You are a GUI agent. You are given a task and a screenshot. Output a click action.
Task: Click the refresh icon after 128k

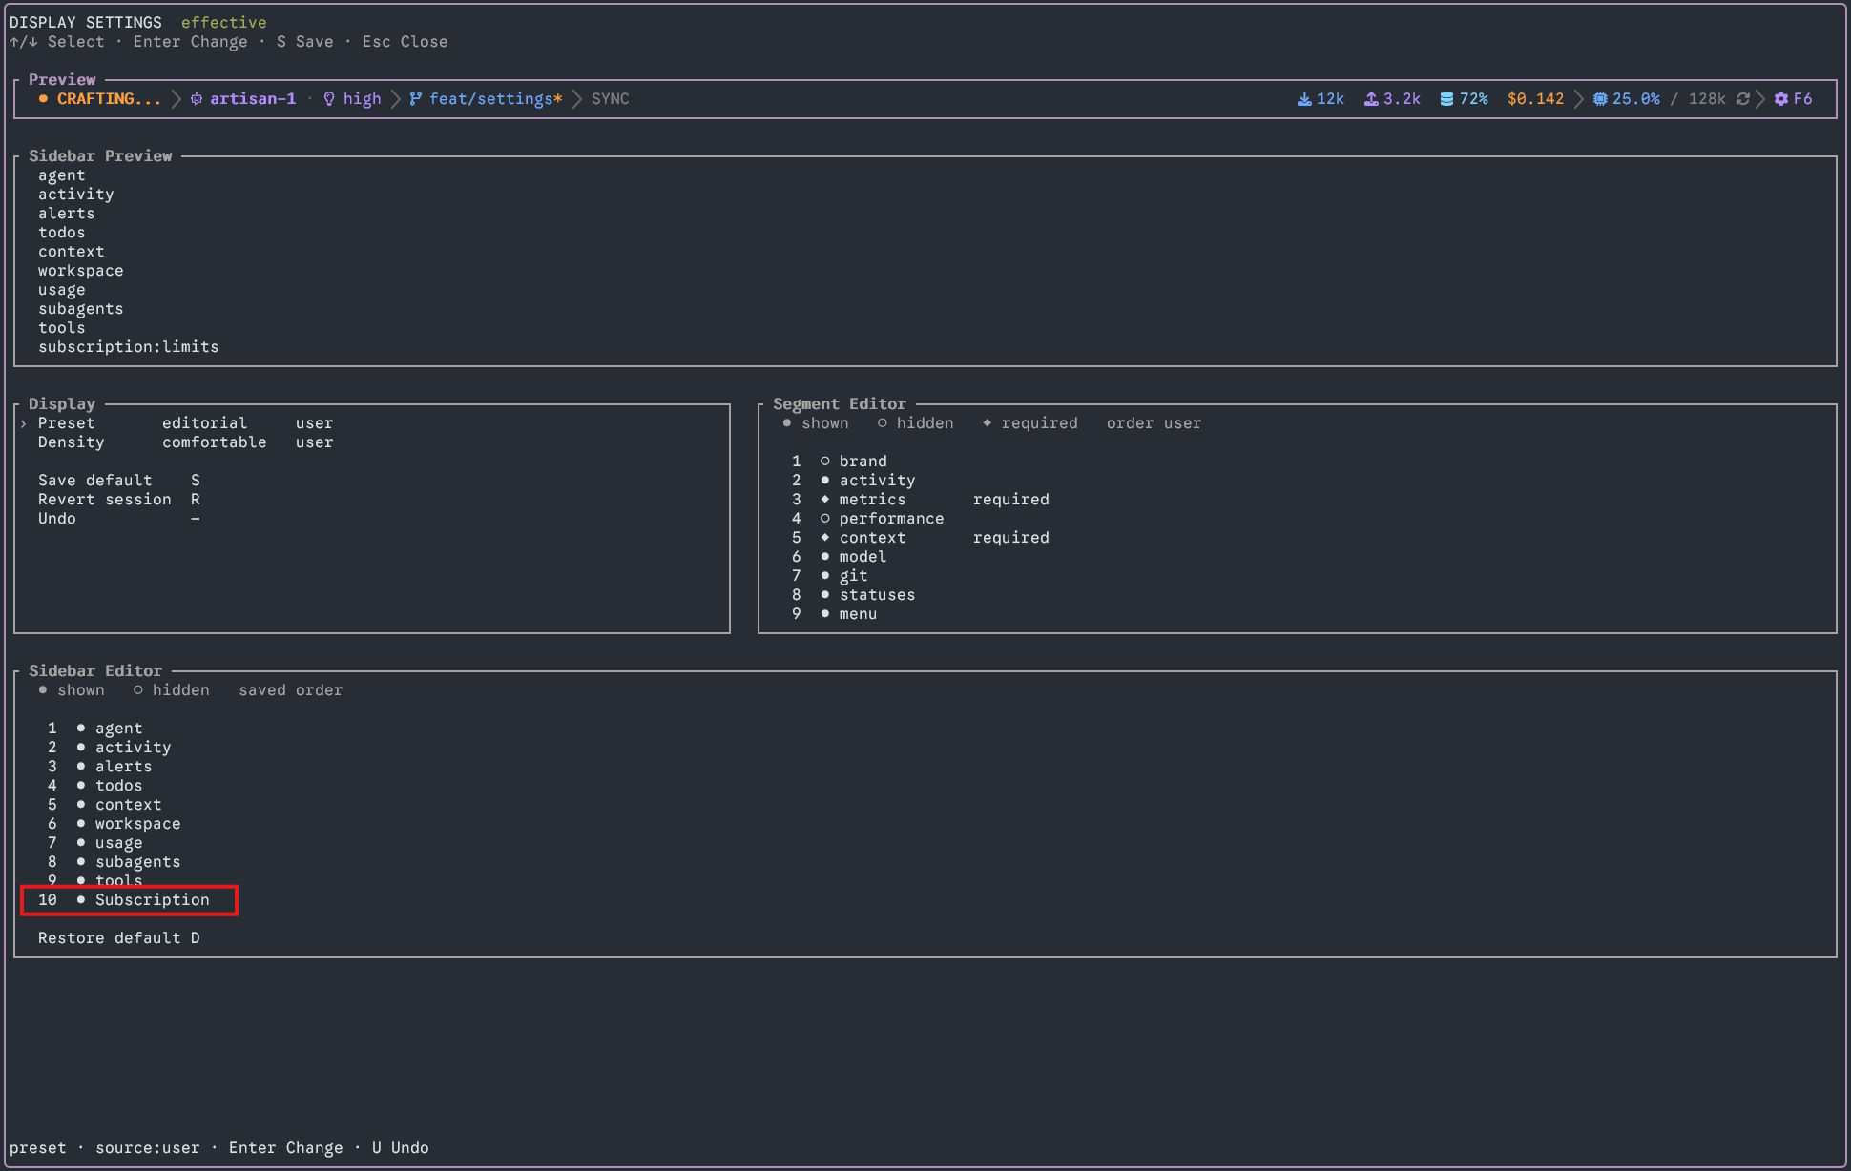pyautogui.click(x=1742, y=99)
